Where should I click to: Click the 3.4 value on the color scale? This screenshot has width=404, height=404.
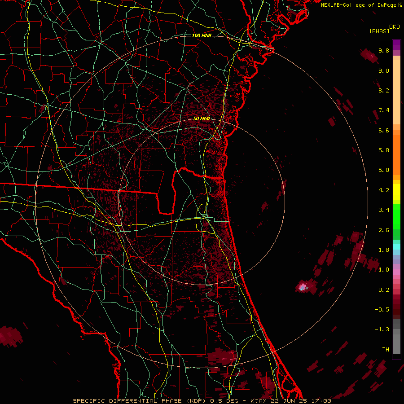[384, 210]
